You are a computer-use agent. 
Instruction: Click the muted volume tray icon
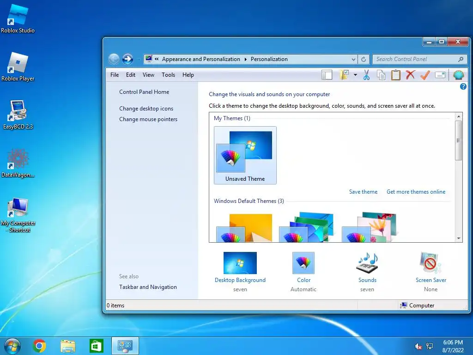point(418,346)
